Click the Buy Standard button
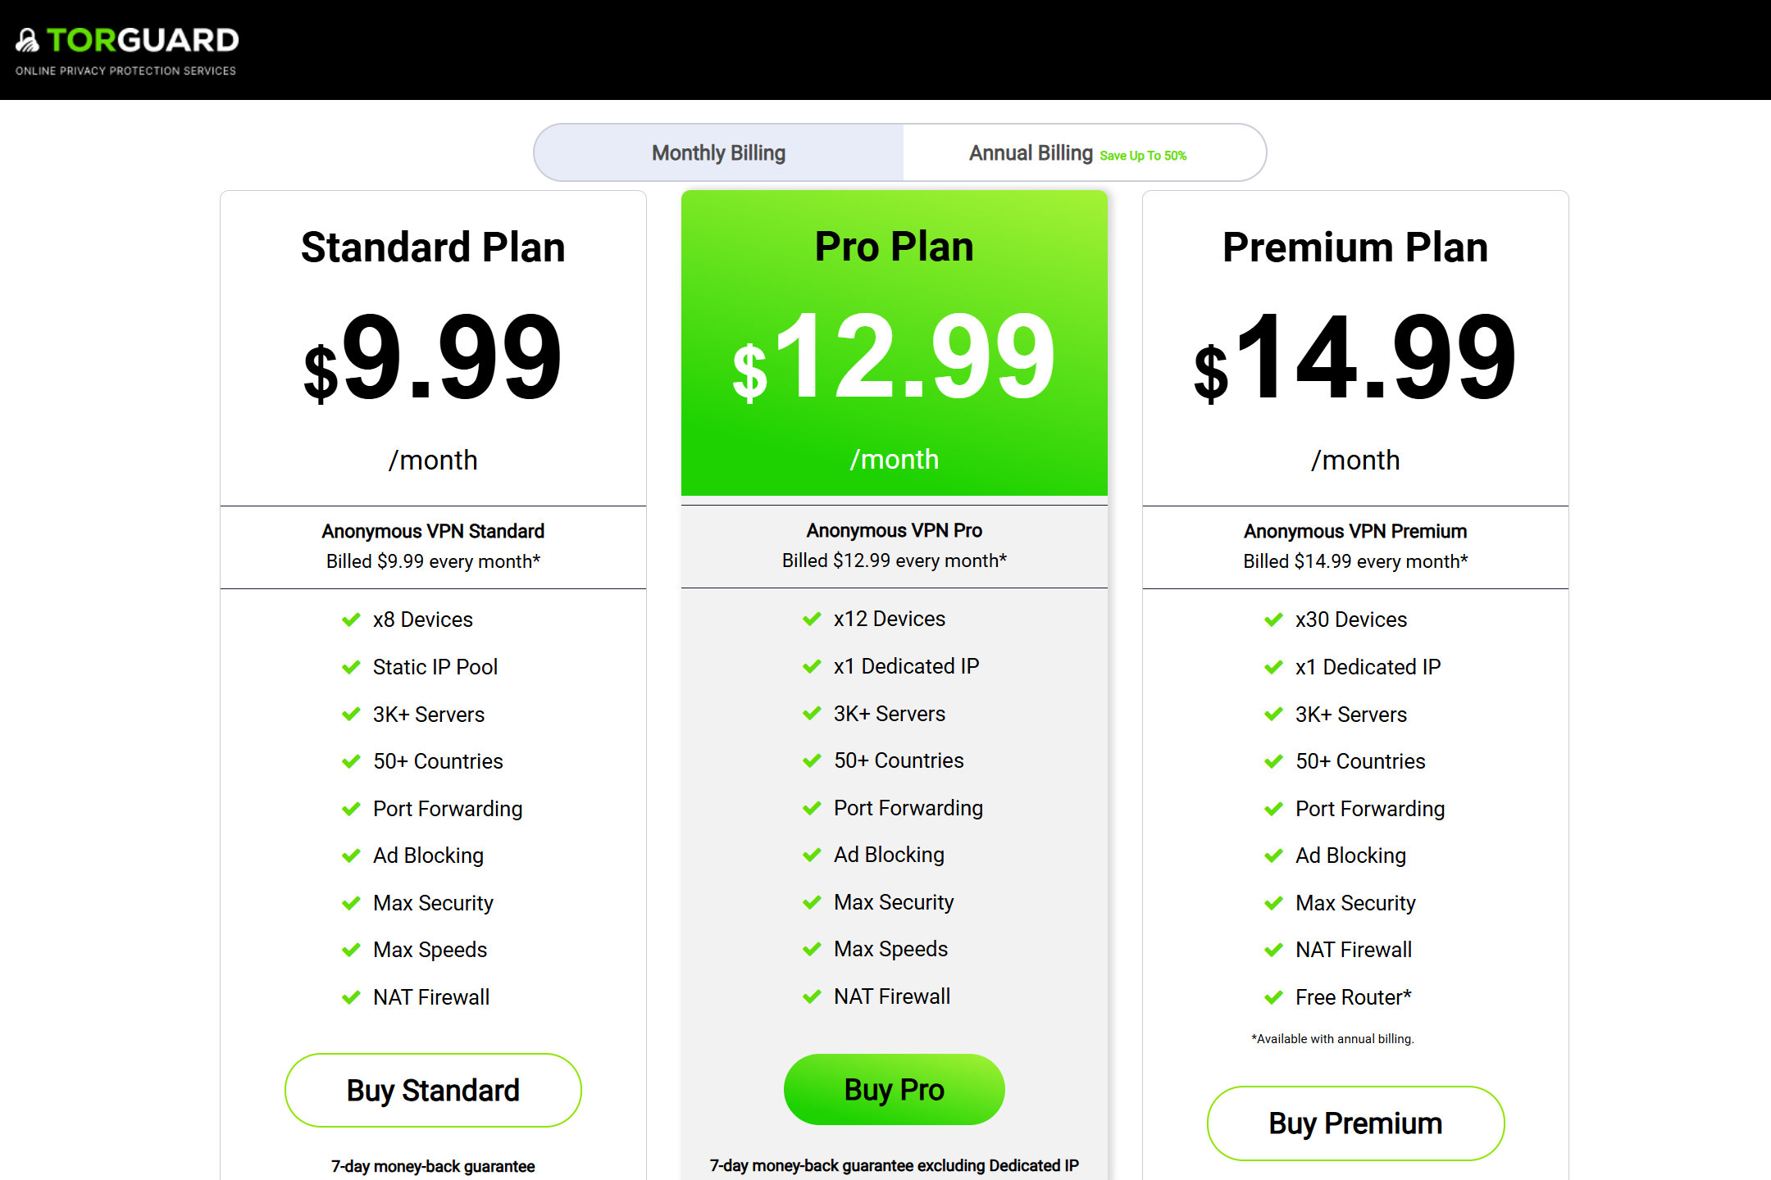The height and width of the screenshot is (1180, 1771). [x=431, y=1089]
